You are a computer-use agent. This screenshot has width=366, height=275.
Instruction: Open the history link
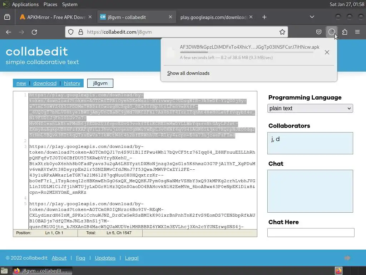(x=72, y=83)
